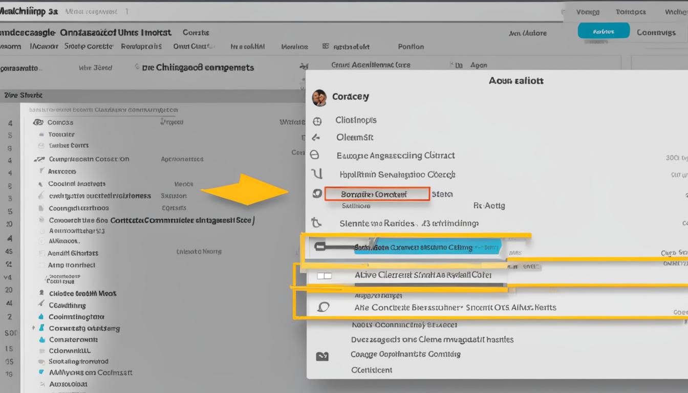Screen dimensions: 688x393
Task: Click the blue slider control in the highlighted row
Action: pos(425,247)
